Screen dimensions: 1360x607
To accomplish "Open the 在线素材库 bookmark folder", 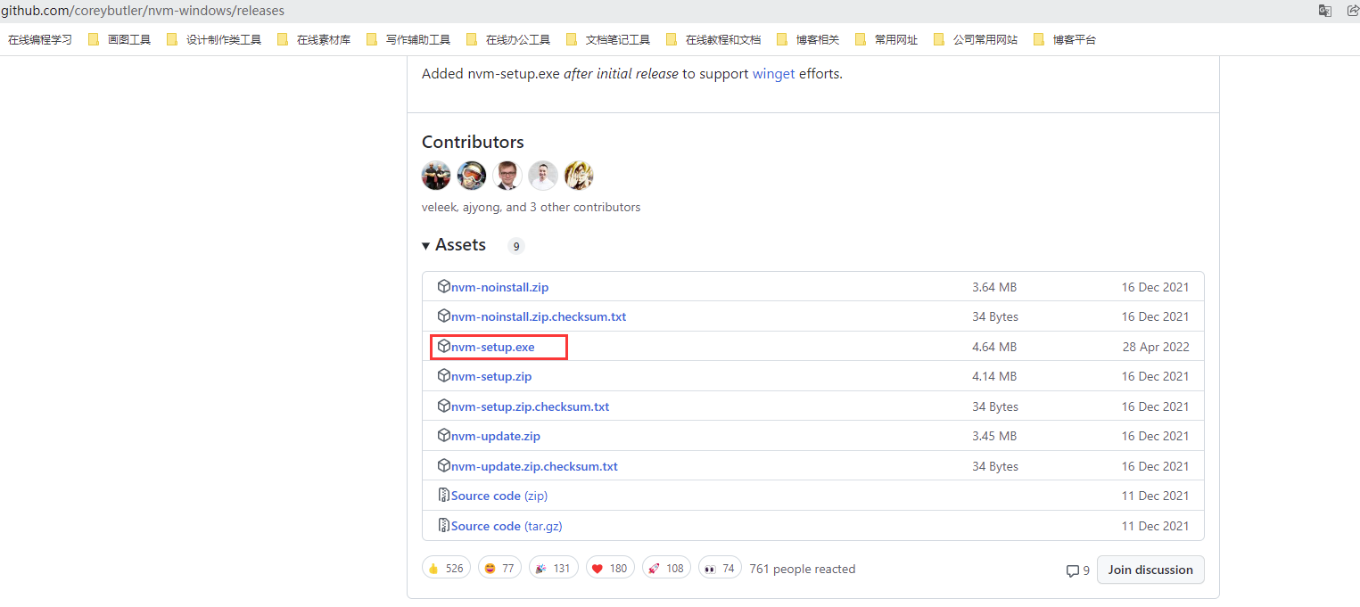I will pos(314,39).
